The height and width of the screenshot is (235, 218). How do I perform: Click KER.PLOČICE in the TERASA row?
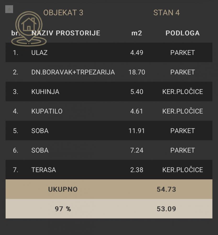pyautogui.click(x=182, y=170)
